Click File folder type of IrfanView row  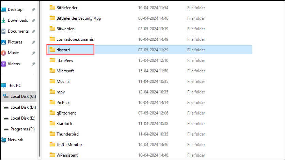click(196, 60)
